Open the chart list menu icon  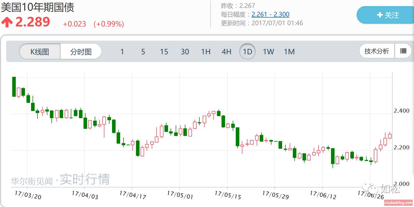(403, 51)
